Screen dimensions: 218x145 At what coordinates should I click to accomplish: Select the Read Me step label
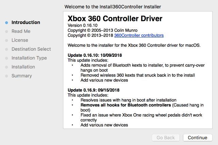click(x=21, y=31)
